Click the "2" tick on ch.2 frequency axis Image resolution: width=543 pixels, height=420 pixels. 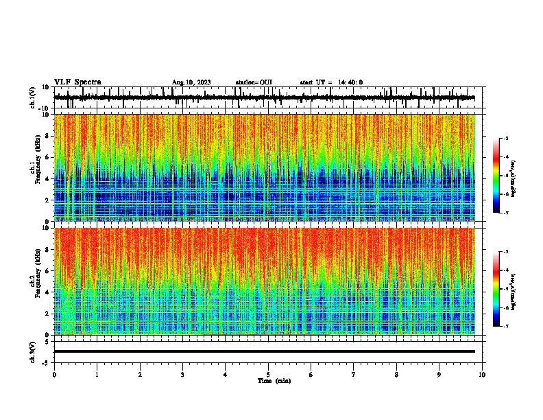click(48, 314)
